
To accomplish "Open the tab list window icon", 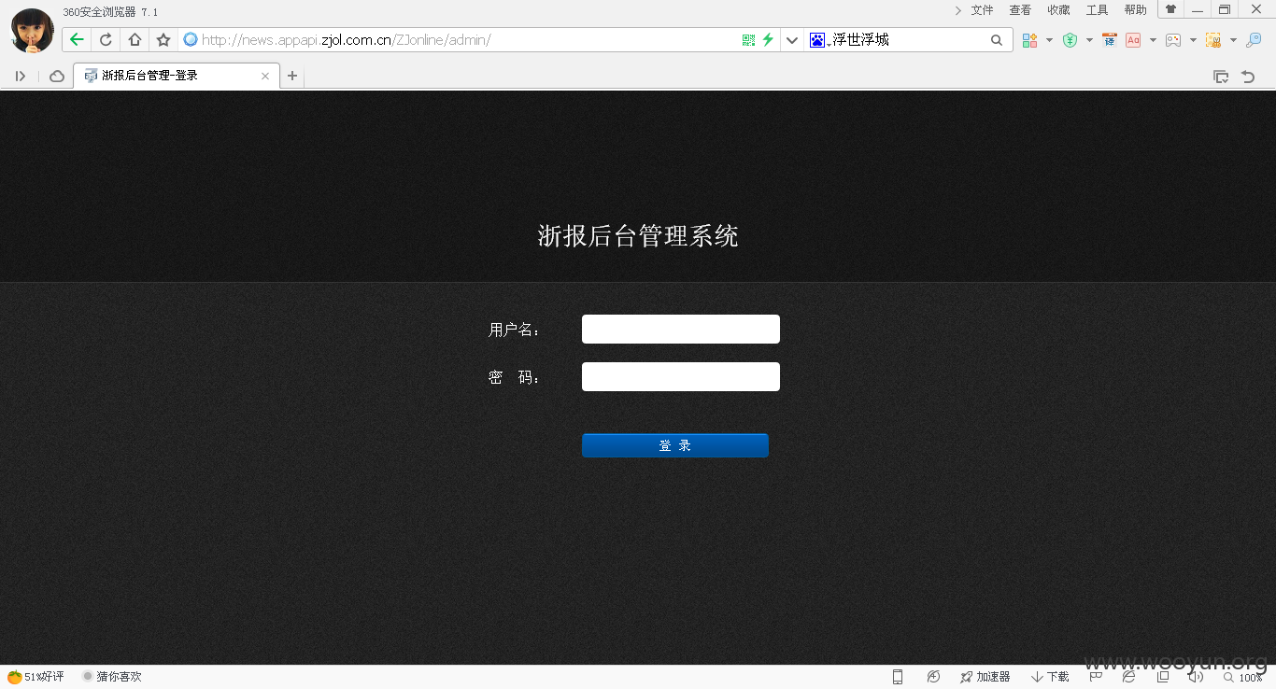I will pyautogui.click(x=1220, y=77).
